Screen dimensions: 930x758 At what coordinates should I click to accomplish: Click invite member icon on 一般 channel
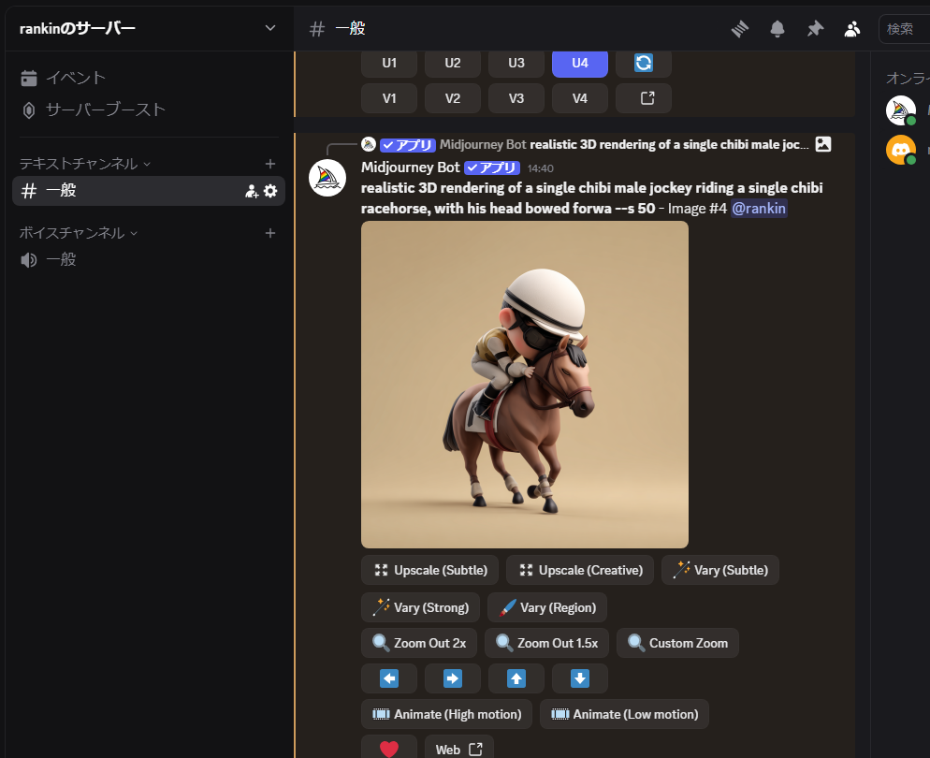coord(251,191)
